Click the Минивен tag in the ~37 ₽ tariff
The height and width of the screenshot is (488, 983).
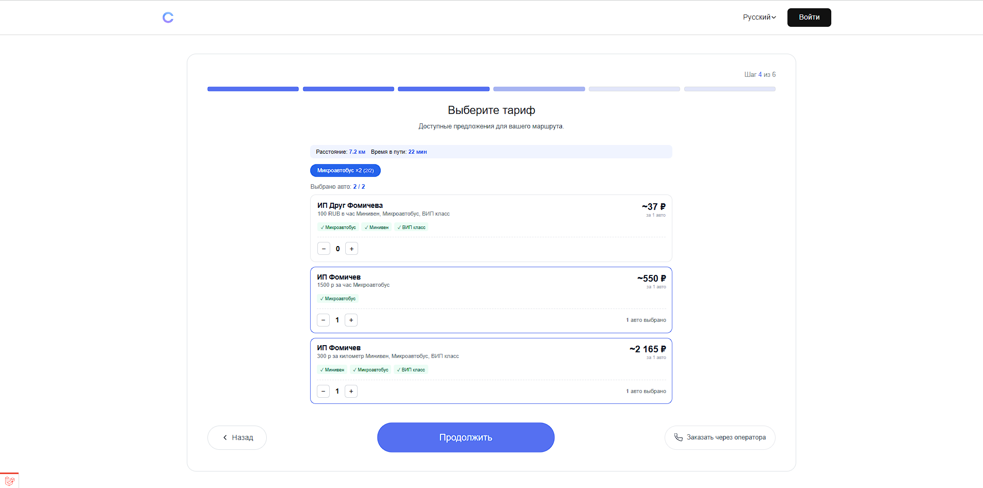point(377,227)
